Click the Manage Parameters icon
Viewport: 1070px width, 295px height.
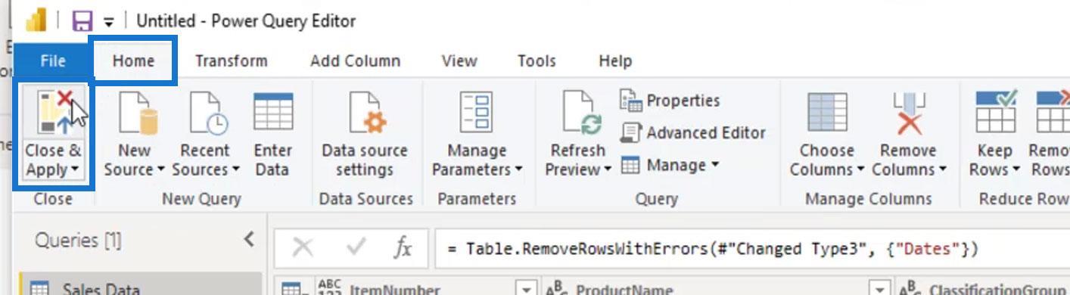tap(477, 113)
